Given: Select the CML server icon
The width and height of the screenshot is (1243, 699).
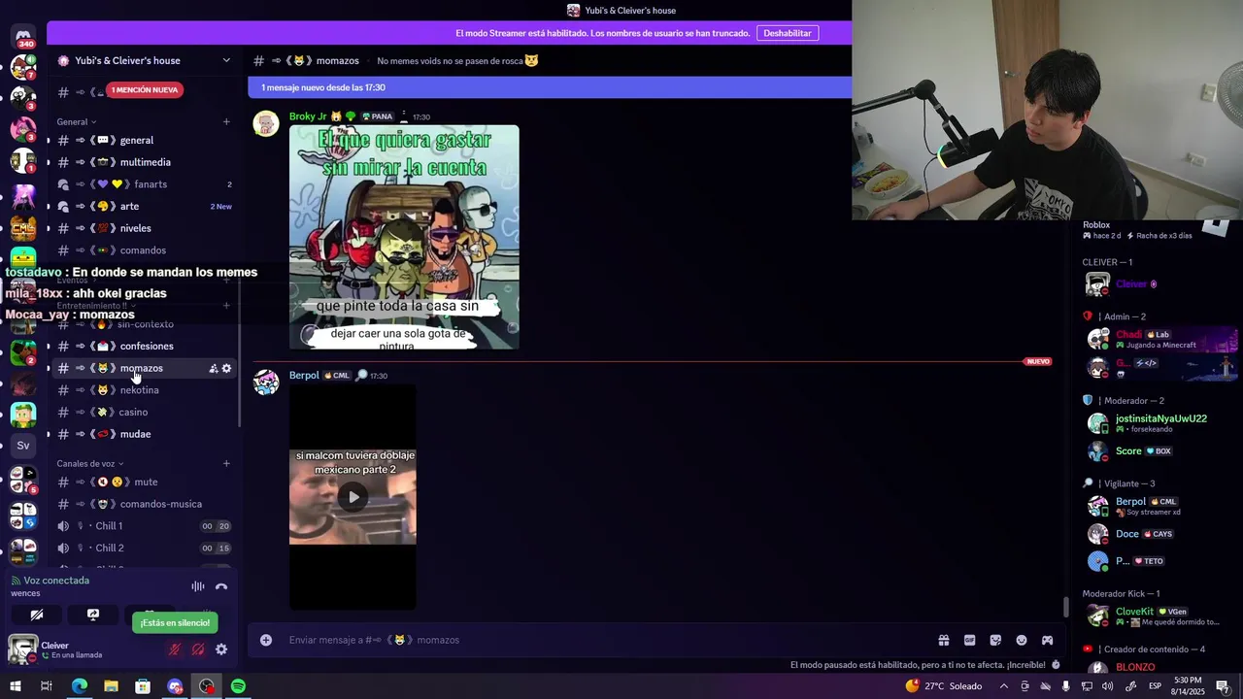Looking at the screenshot, I should point(23,229).
